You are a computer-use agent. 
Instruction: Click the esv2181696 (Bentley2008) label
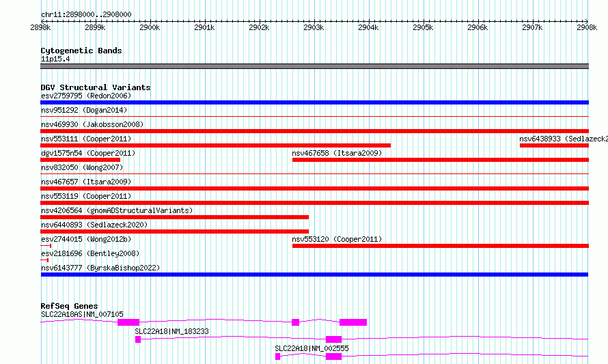(x=90, y=253)
